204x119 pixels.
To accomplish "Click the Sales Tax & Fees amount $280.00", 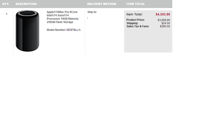I will [165, 26].
